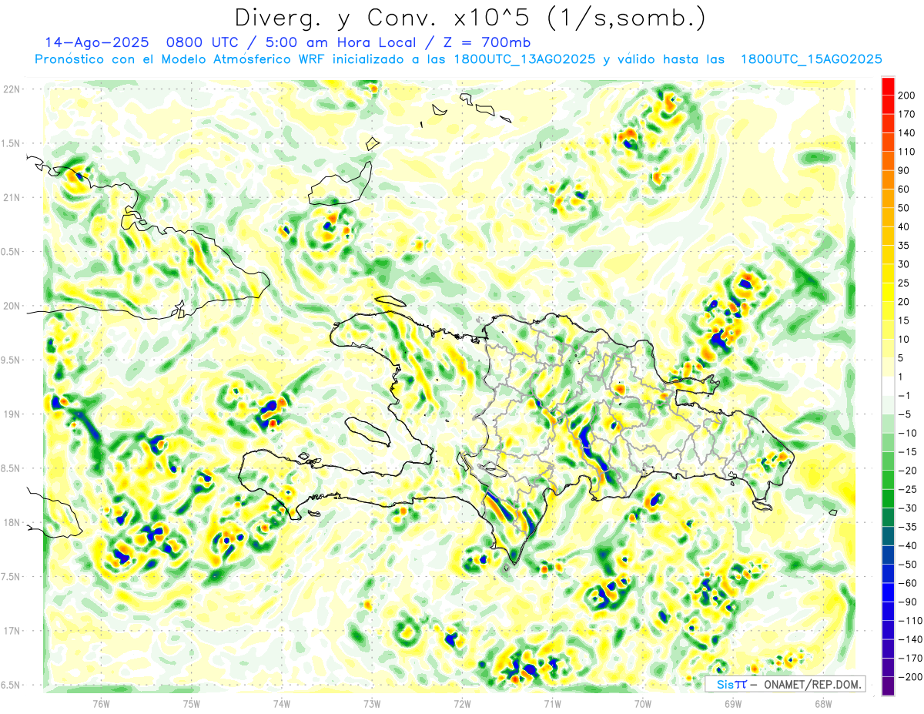Click the topmost red segment of the color legend

click(888, 85)
